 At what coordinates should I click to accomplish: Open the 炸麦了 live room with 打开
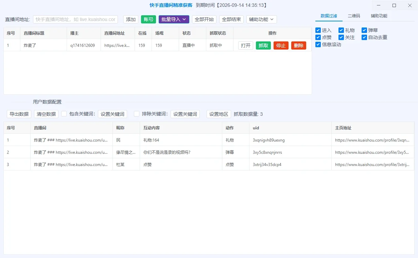[x=246, y=45]
